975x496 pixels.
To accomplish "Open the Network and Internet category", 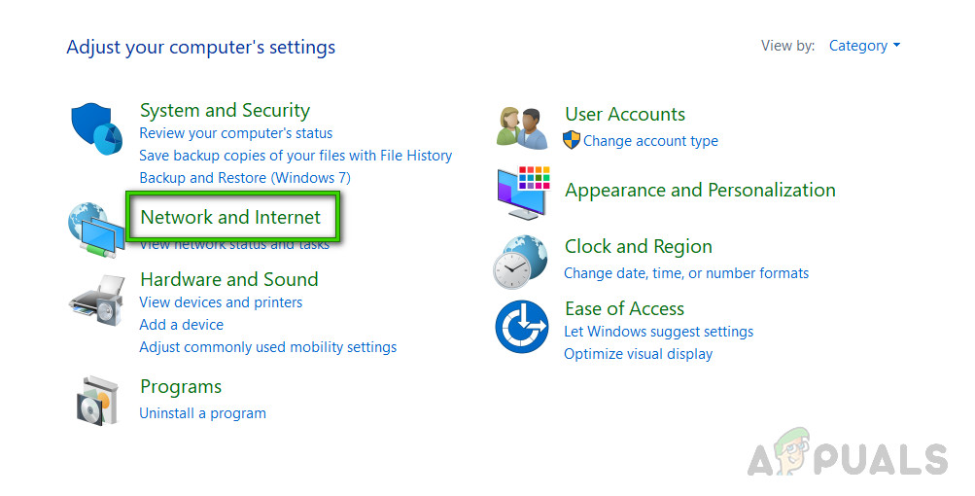I will click(x=230, y=217).
